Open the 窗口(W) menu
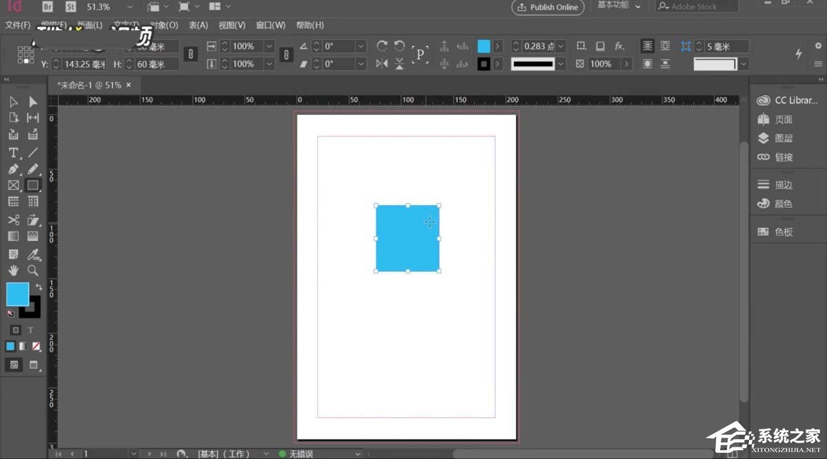 (x=271, y=25)
